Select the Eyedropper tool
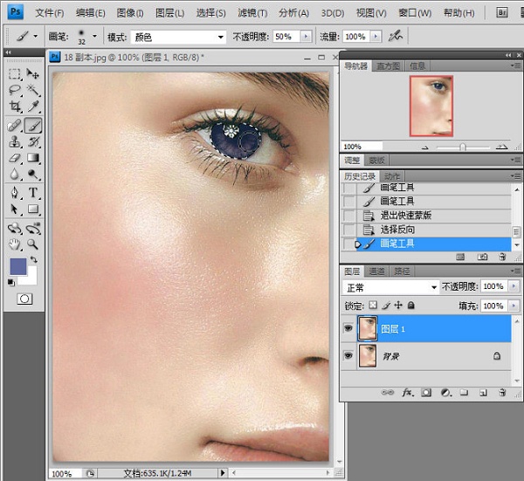The width and height of the screenshot is (524, 481). click(x=33, y=107)
